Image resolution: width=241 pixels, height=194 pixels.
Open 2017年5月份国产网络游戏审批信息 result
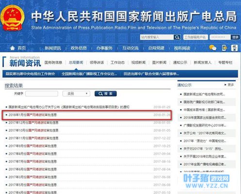click(x=32, y=185)
